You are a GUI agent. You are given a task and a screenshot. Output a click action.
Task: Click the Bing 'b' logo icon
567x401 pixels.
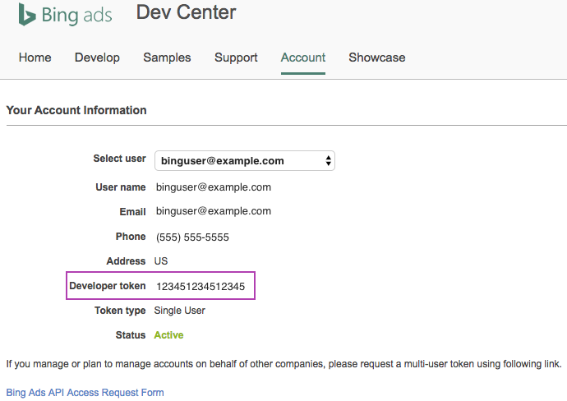(x=27, y=14)
